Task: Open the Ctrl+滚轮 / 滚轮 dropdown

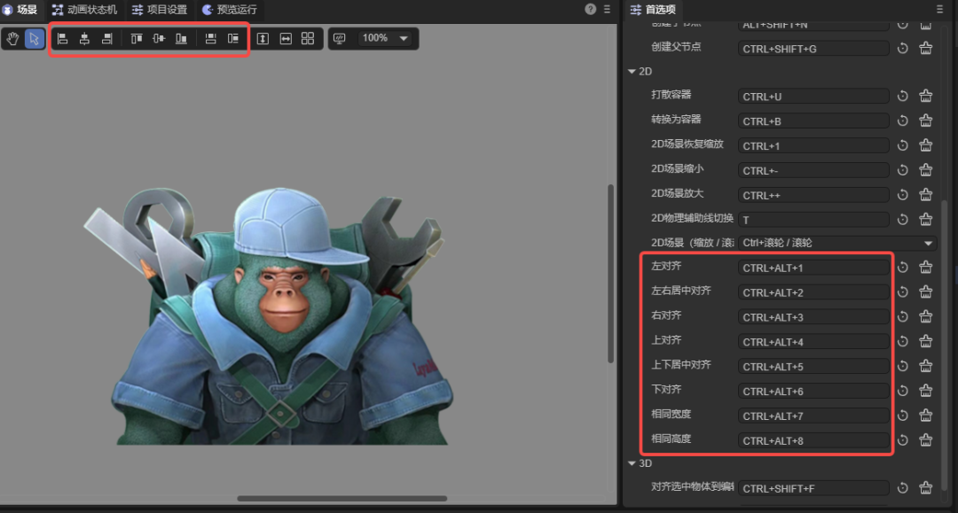Action: pyautogui.click(x=837, y=243)
